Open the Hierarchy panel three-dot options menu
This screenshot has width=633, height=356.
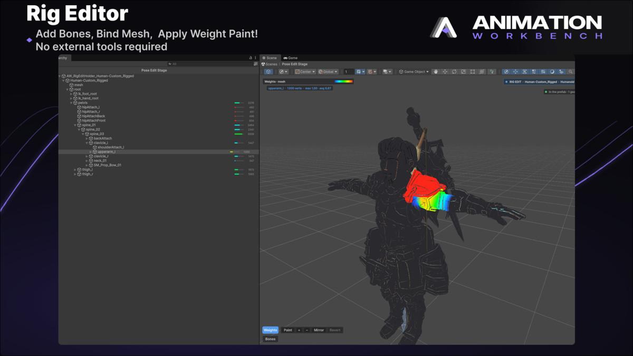point(255,58)
